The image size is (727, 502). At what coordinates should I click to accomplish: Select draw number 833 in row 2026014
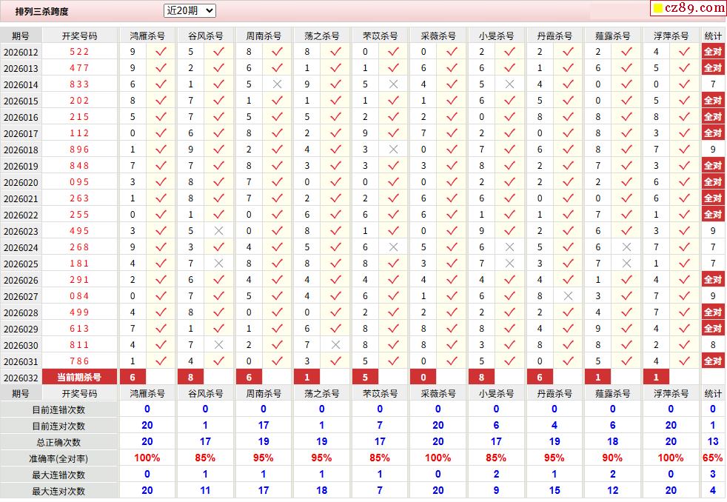pyautogui.click(x=79, y=84)
